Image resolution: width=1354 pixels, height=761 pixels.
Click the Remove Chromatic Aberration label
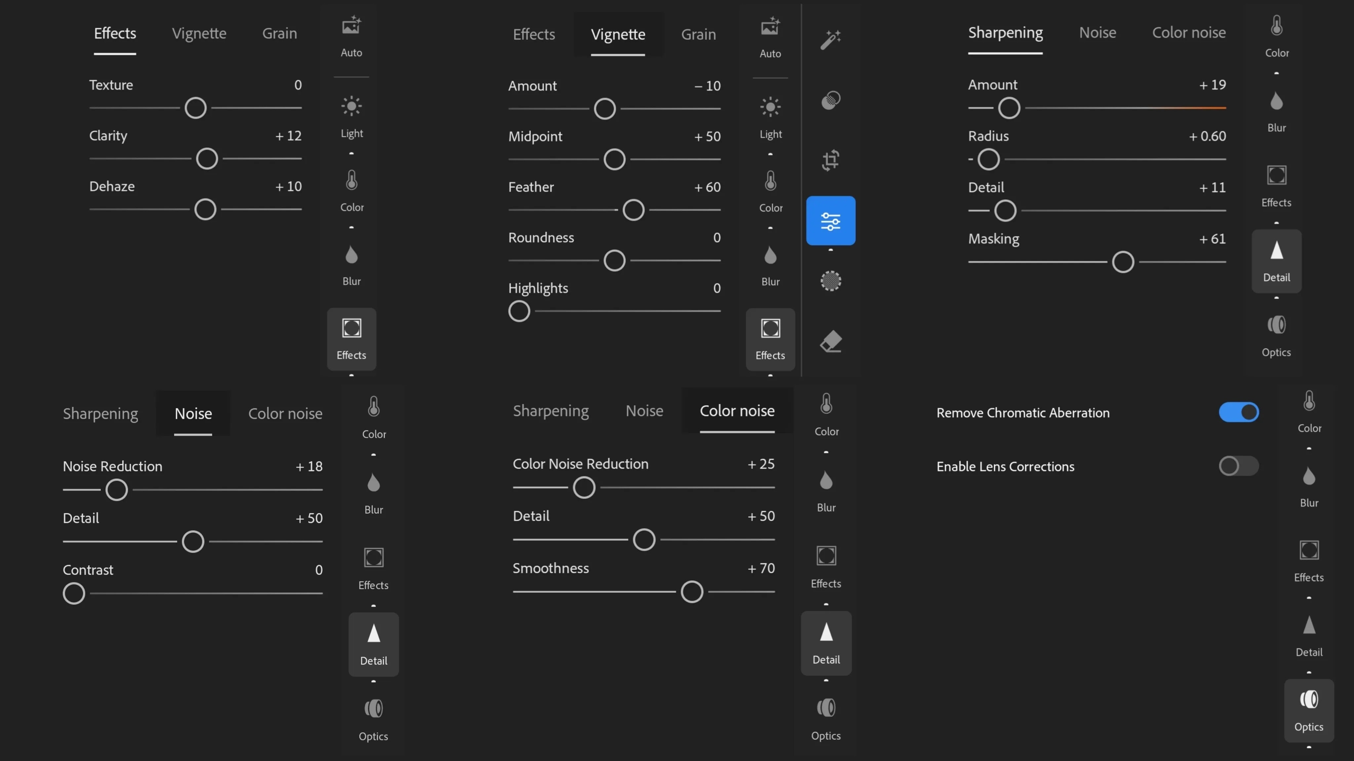click(x=1022, y=413)
